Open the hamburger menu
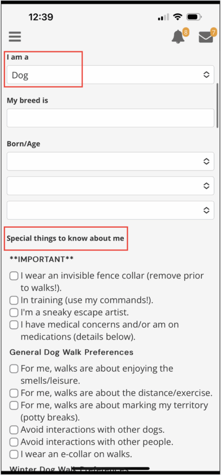The image size is (221, 475). [14, 37]
